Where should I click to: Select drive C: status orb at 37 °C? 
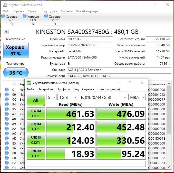pyautogui.click(x=3, y=16)
